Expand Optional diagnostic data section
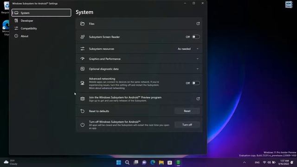This screenshot has width=297, height=167. [198, 69]
